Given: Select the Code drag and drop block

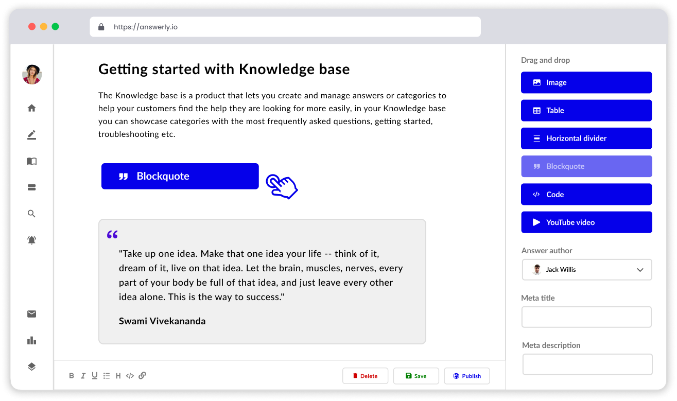Looking at the screenshot, I should tap(586, 194).
